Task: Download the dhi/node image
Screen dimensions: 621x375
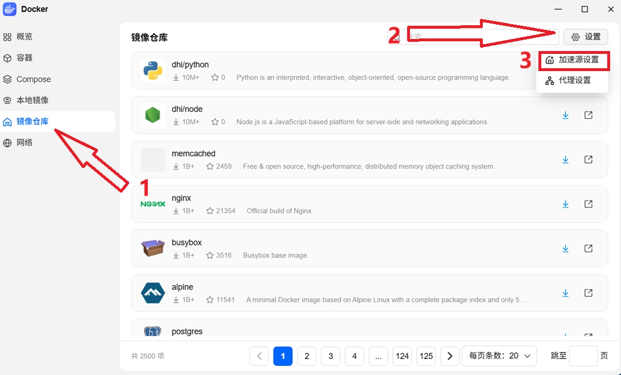Action: point(565,115)
